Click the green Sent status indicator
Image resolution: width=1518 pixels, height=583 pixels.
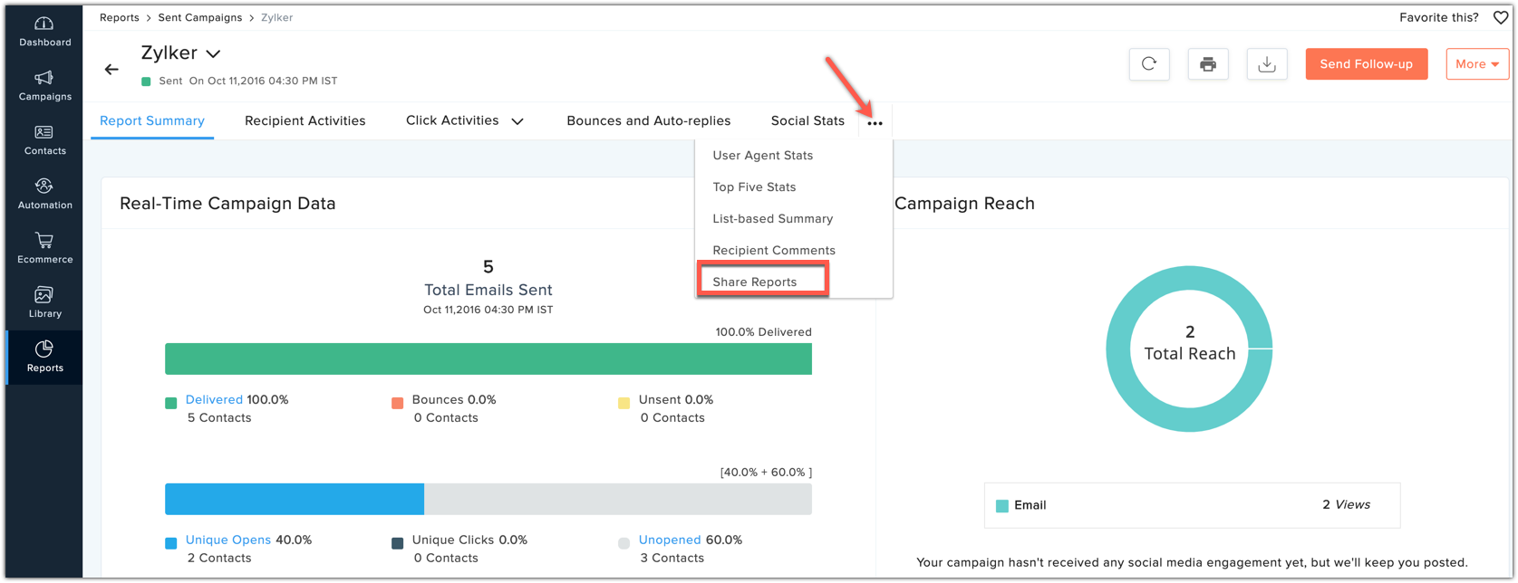146,81
